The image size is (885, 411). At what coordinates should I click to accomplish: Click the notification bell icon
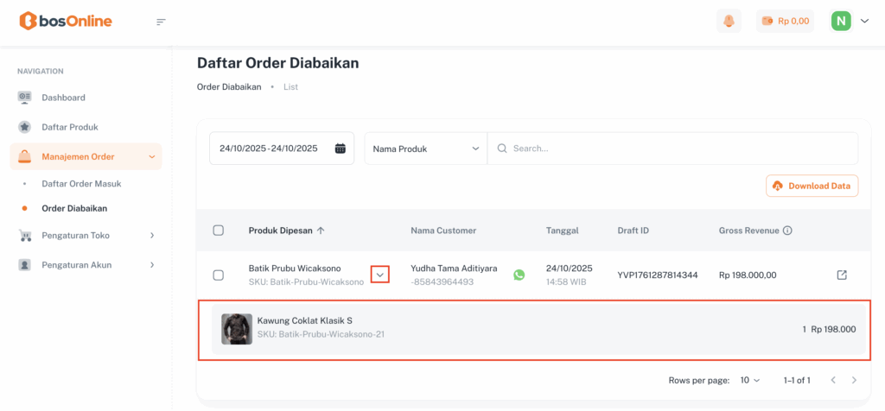(x=729, y=22)
